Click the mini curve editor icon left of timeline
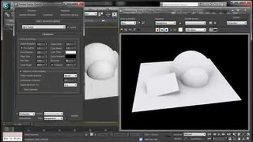The image size is (253, 142). point(7,129)
